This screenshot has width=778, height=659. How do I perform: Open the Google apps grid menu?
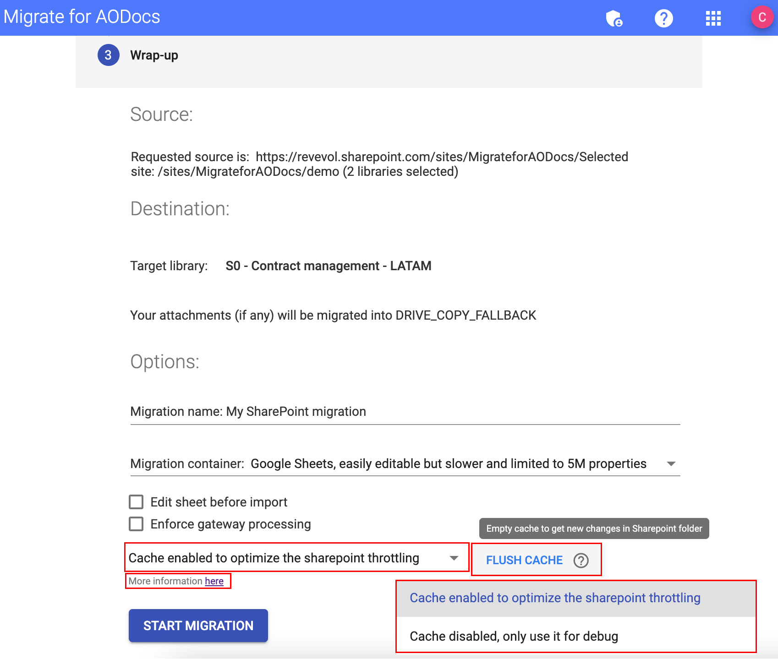click(712, 18)
